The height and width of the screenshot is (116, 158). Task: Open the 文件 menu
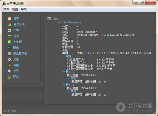click(x=6, y=9)
